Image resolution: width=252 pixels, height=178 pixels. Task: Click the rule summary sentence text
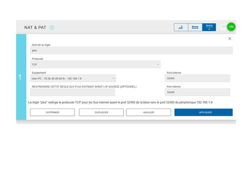[x=121, y=102]
